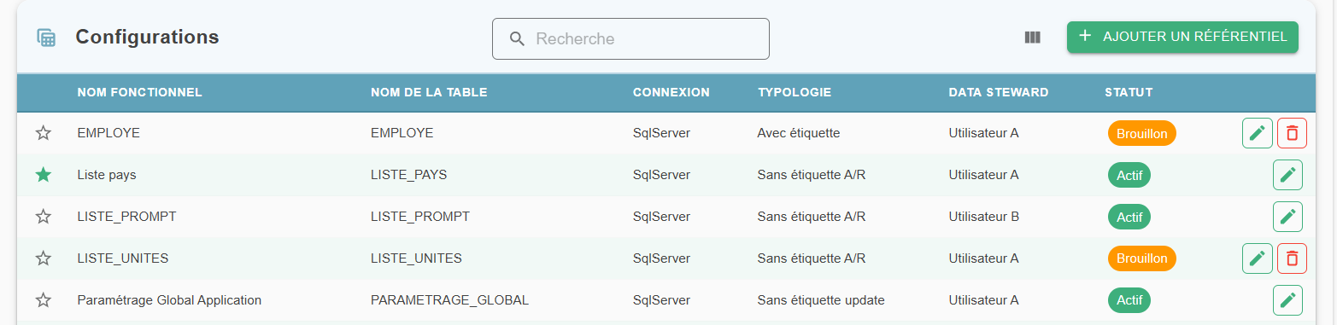The width and height of the screenshot is (1337, 325).
Task: Click the 'Utilisateur B' data steward cell
Action: (984, 217)
